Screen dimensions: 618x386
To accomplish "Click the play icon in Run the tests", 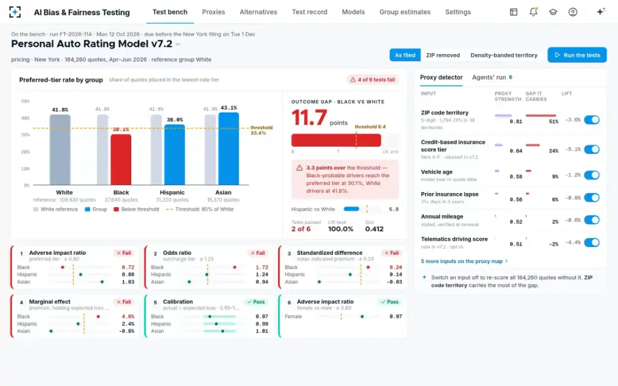I will click(x=557, y=55).
